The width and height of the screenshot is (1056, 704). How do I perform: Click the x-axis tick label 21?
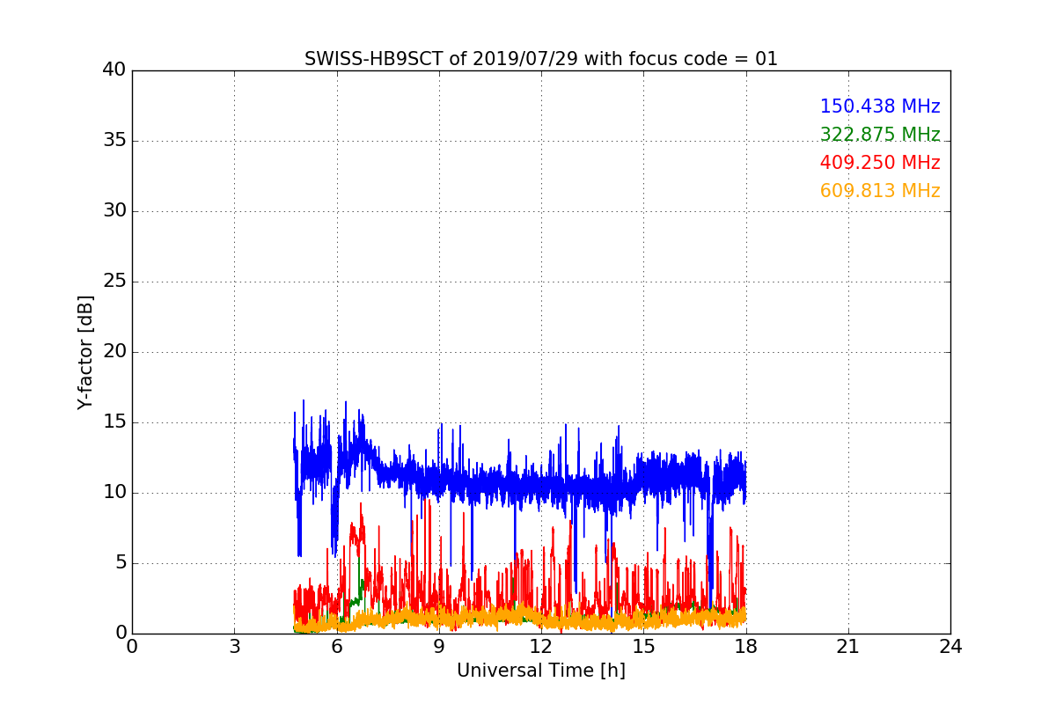click(x=848, y=647)
